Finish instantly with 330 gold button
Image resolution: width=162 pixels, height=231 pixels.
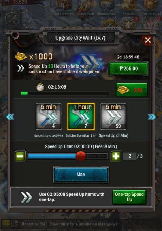[x=132, y=90]
